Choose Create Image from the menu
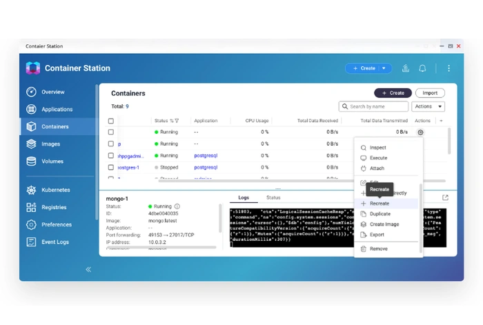The width and height of the screenshot is (483, 325). 386,224
